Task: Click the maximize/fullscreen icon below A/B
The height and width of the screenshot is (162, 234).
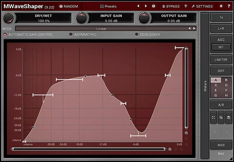Action: tap(213, 117)
